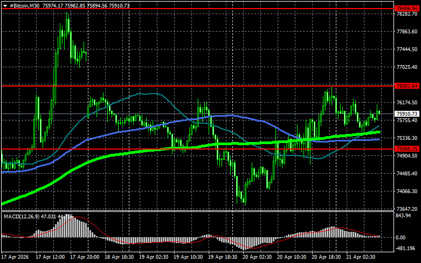Select the red 78406.94 price level label

pyautogui.click(x=407, y=9)
